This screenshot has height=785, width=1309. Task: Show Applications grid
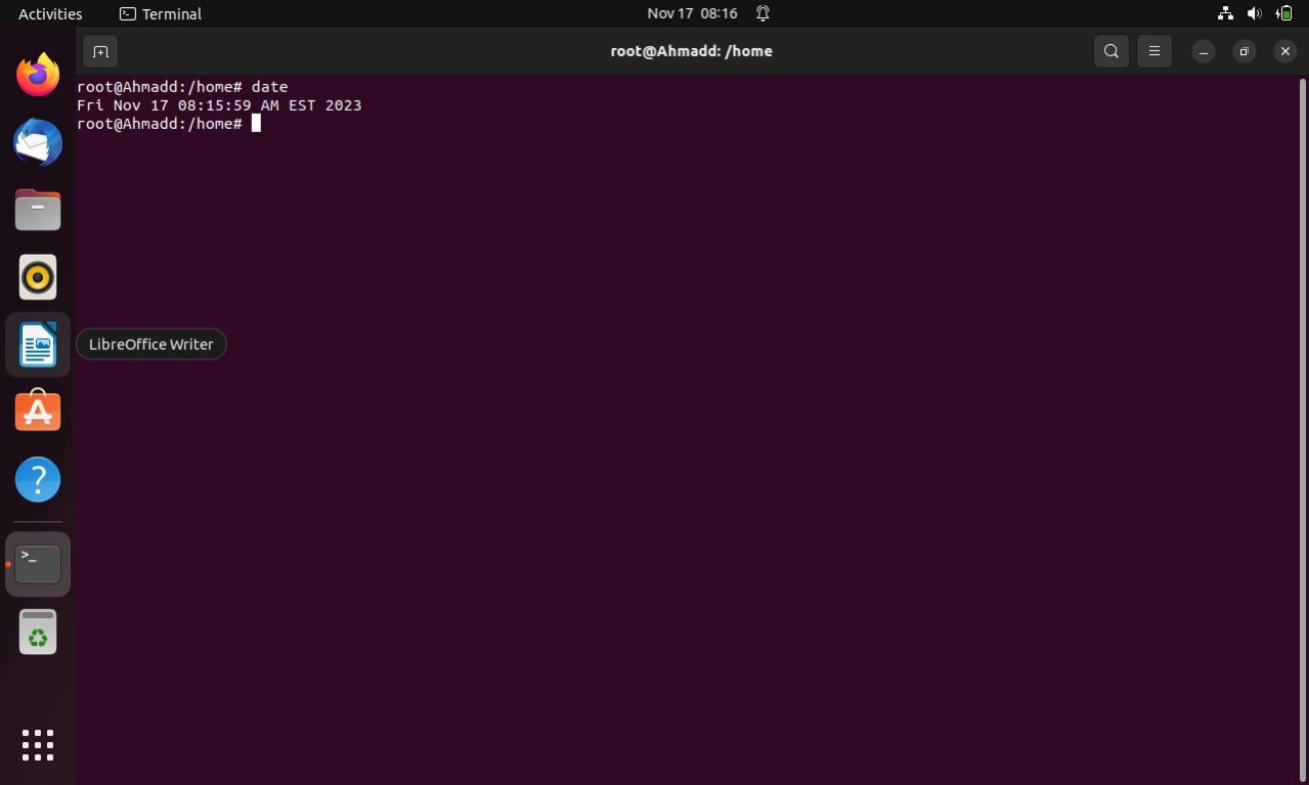(38, 745)
